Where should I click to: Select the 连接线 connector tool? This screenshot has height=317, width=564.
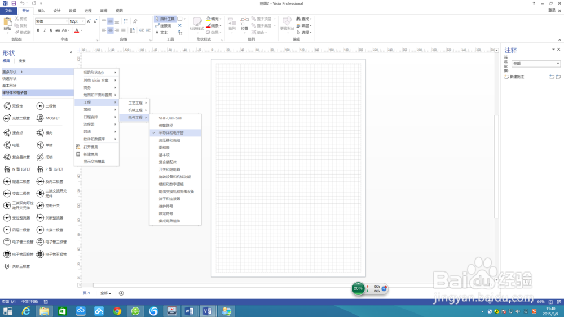(163, 25)
